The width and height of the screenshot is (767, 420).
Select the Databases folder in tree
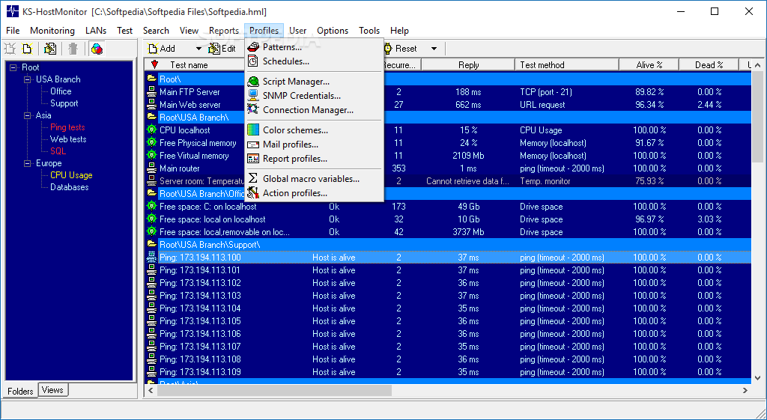click(70, 187)
